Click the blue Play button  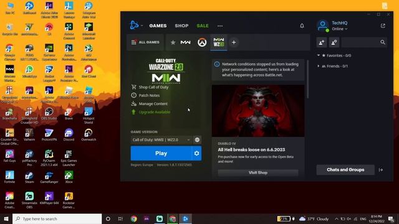tap(161, 153)
